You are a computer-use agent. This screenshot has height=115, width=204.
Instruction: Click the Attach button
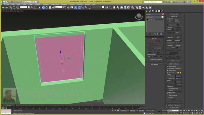pos(169,30)
